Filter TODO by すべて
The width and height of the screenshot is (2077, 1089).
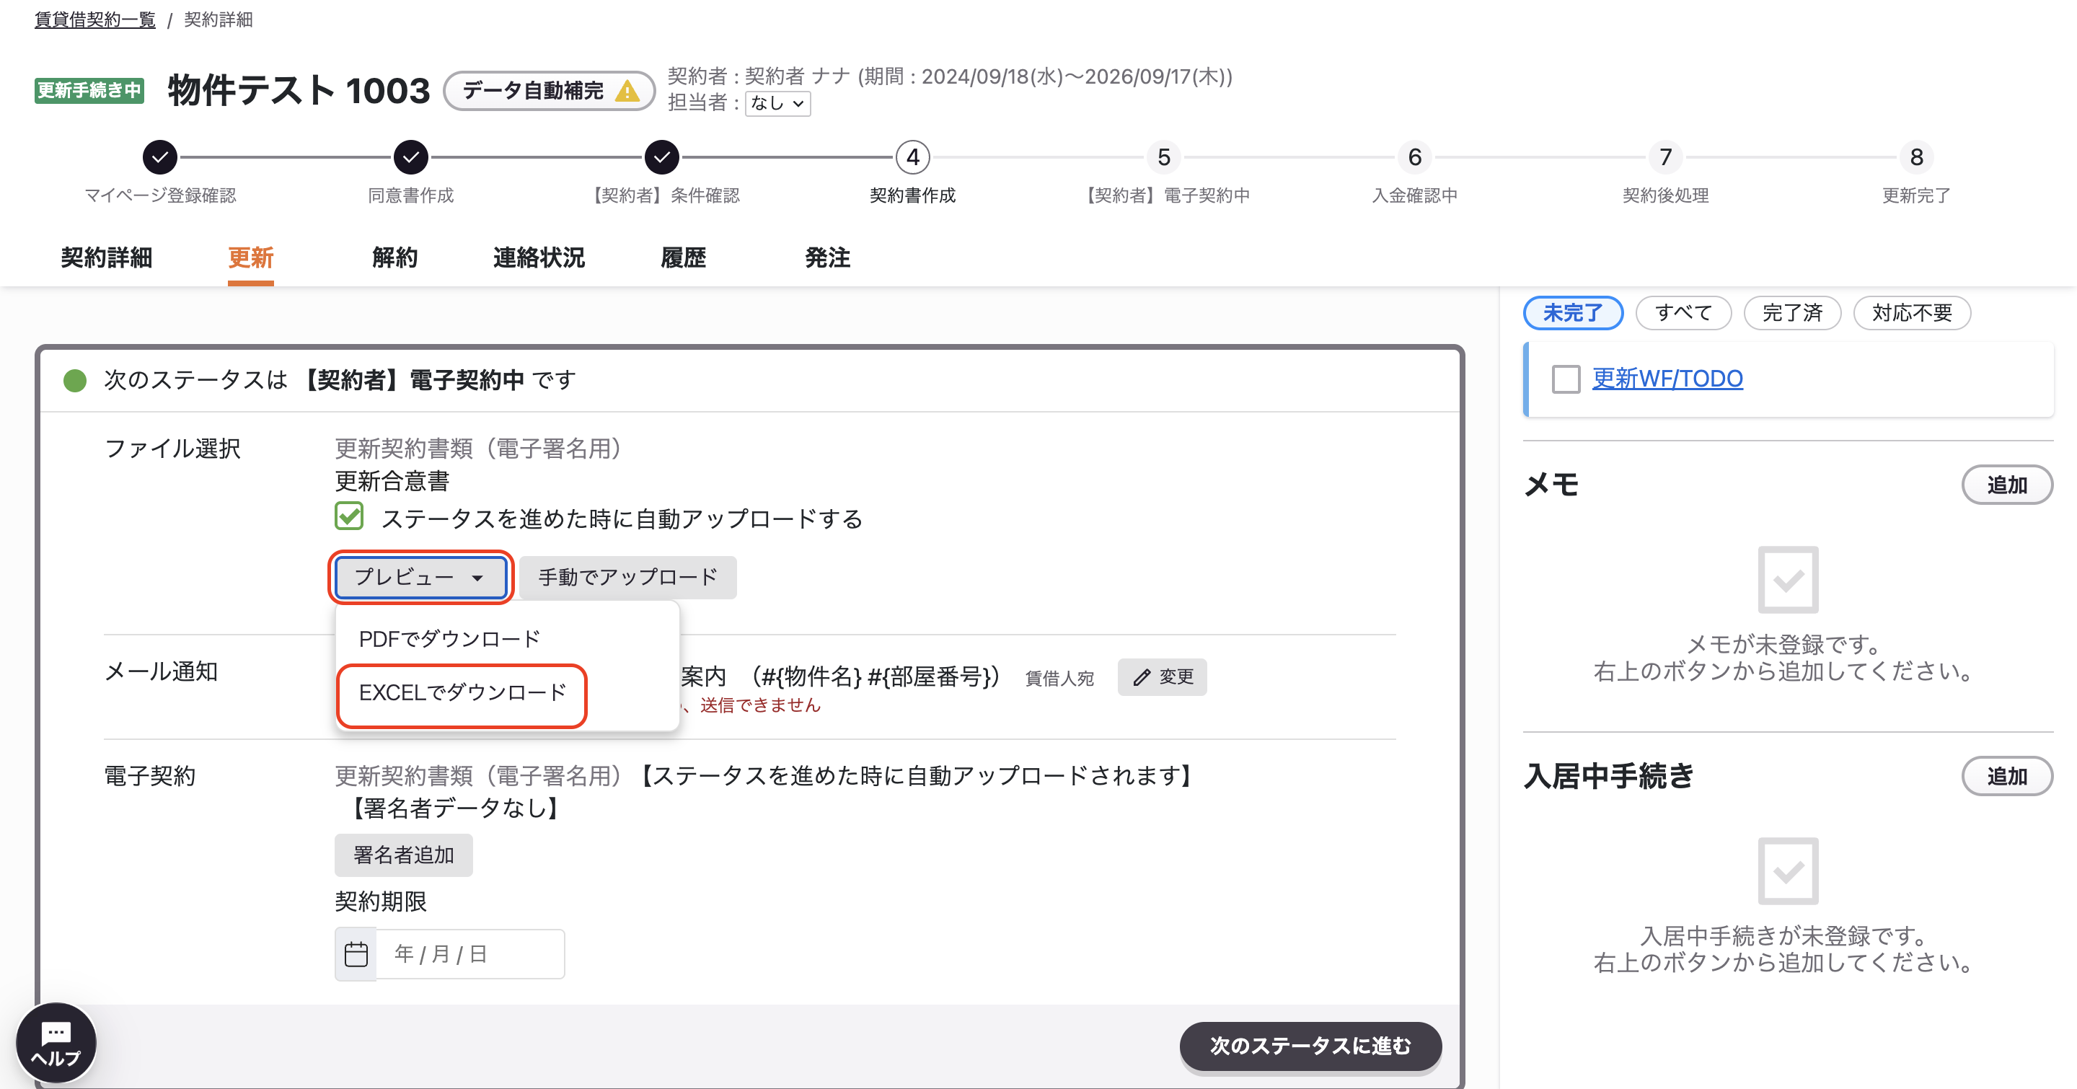point(1683,313)
